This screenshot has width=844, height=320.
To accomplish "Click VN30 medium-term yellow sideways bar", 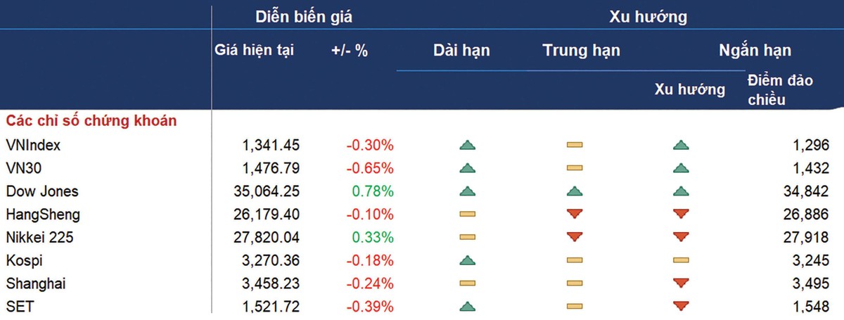I will point(575,169).
